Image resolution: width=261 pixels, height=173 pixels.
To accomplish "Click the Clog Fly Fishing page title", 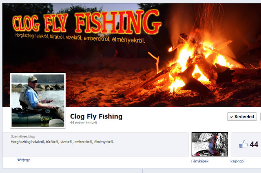I will 96,116.
